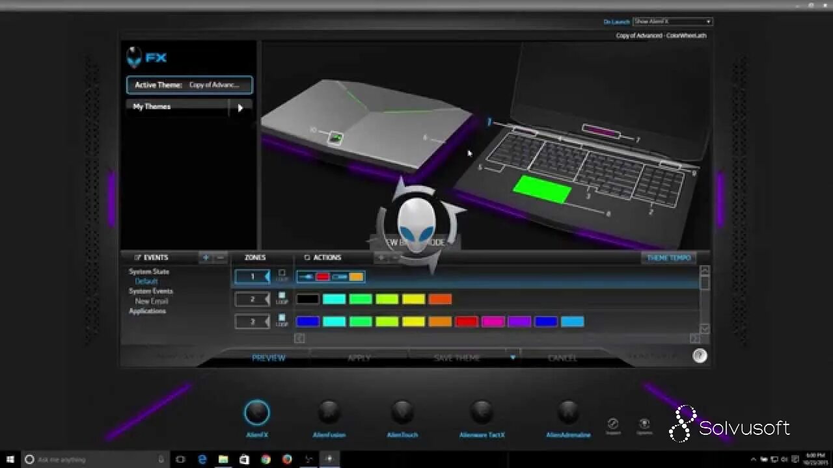Launch Firefox from the taskbar
This screenshot has width=833, height=468.
click(287, 459)
